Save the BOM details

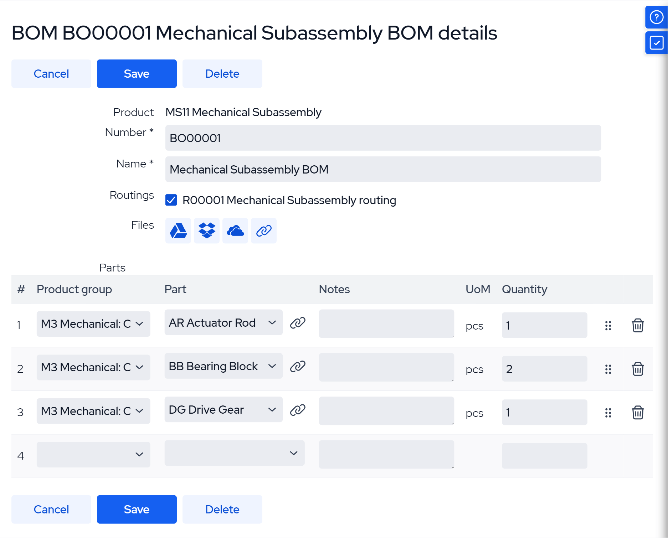(x=137, y=73)
